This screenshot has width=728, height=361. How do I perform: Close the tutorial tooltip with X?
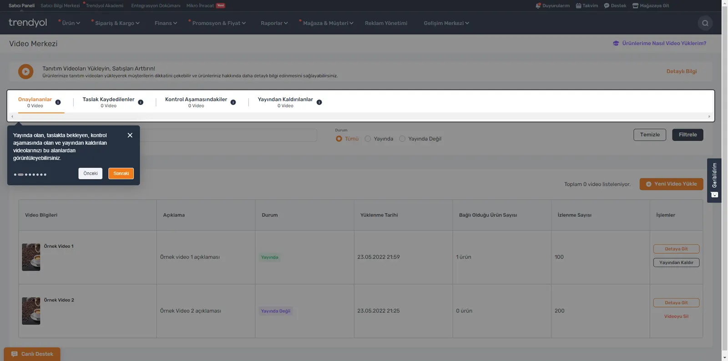tap(130, 135)
